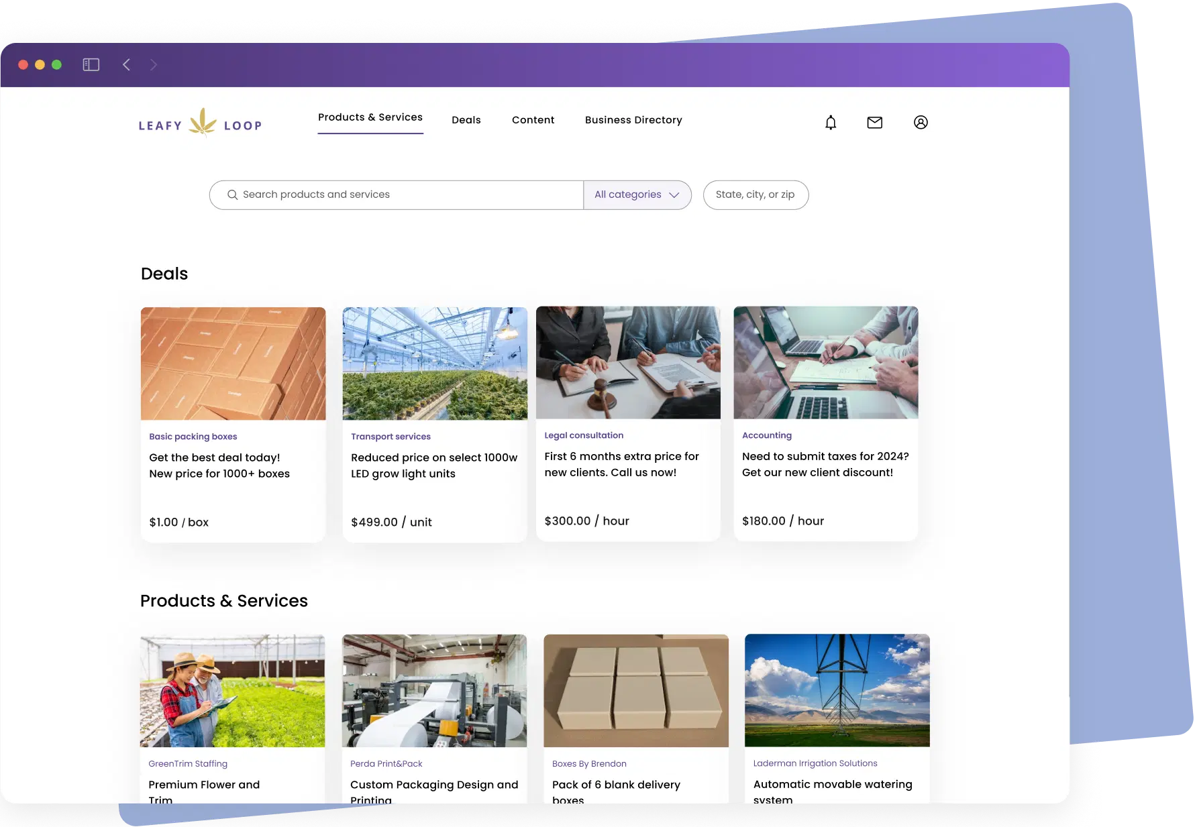Switch to the Deals tab
The image size is (1195, 827).
click(x=466, y=119)
